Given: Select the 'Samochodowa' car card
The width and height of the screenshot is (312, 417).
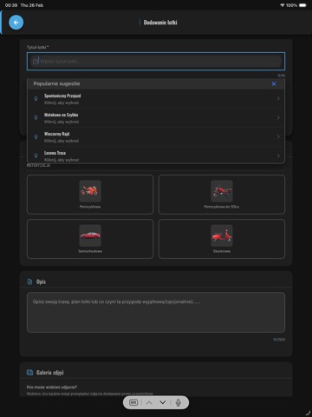Looking at the screenshot, I should coord(90,239).
